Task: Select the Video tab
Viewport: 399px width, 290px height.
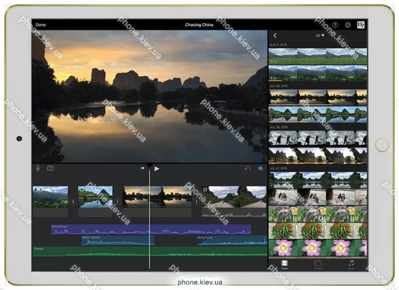Action: 285,265
